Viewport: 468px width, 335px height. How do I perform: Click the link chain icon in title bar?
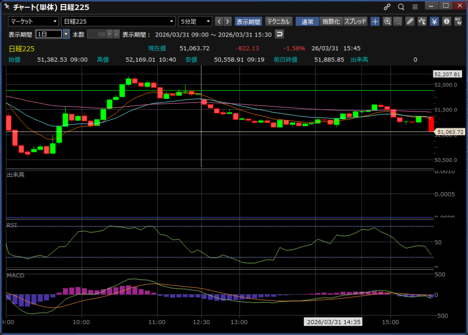387,7
